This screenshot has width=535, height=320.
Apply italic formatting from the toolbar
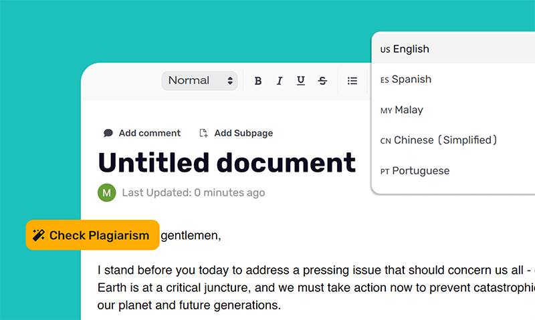click(x=280, y=81)
